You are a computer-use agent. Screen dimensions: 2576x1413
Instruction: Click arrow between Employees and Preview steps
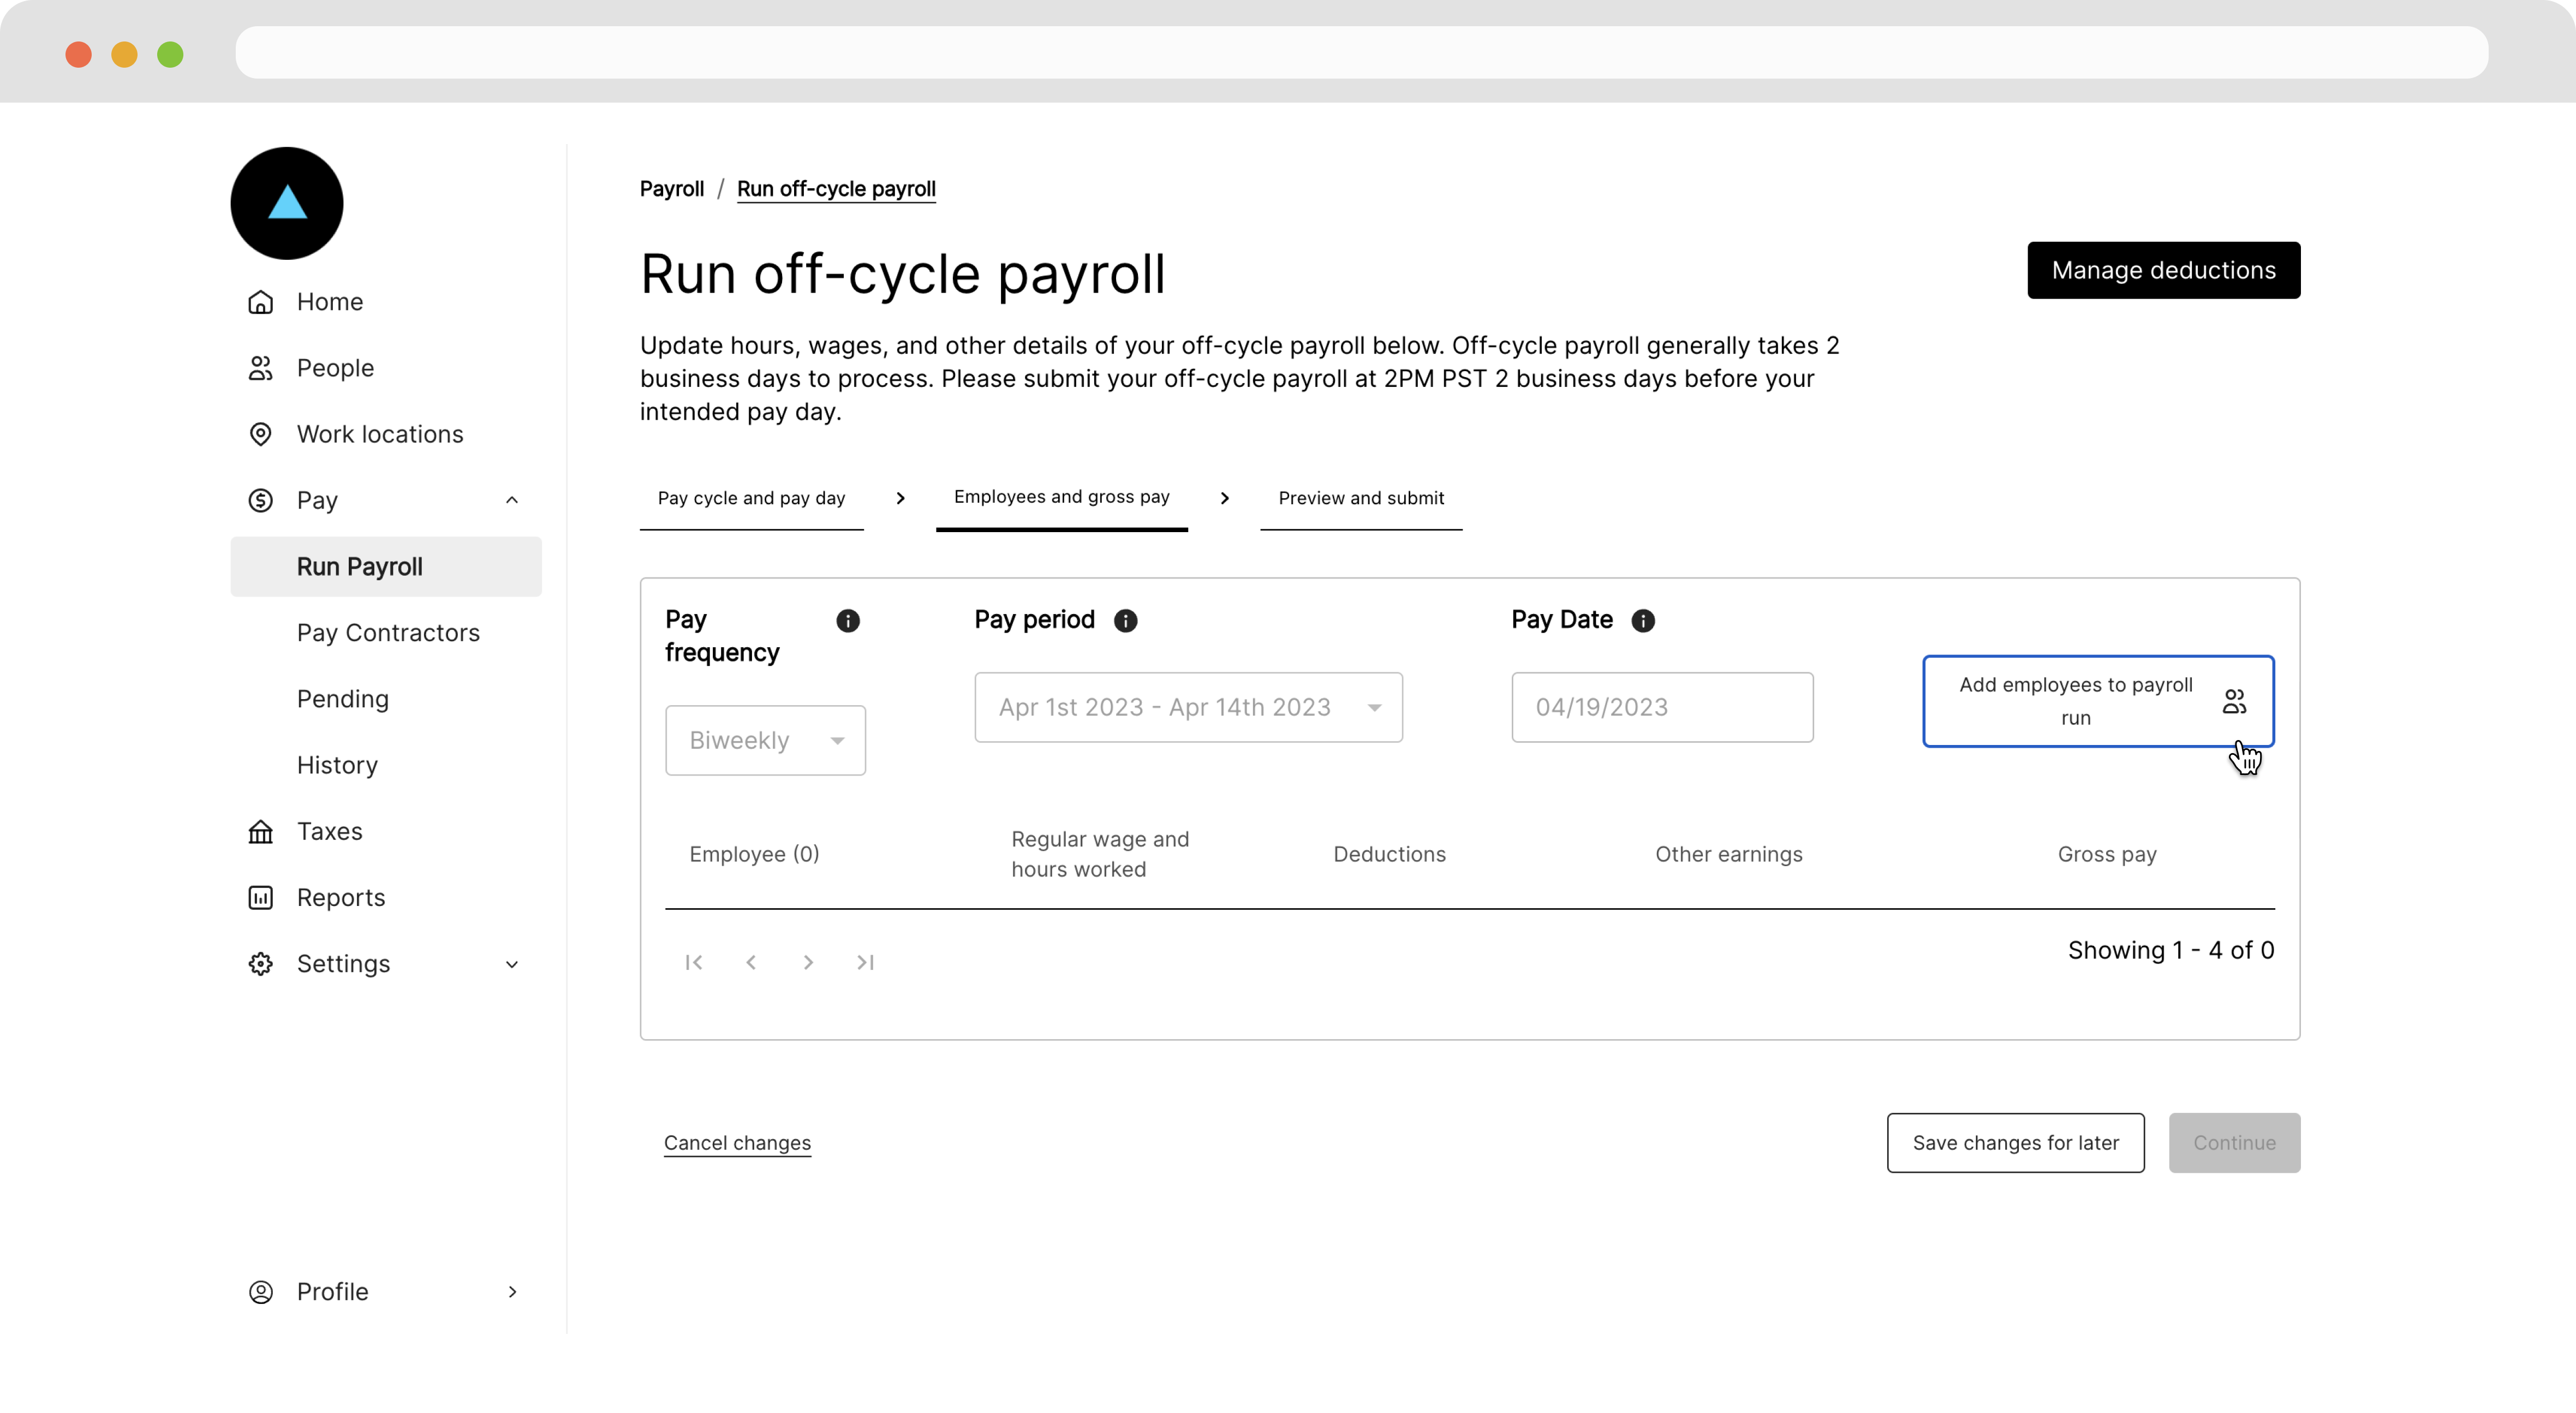pyautogui.click(x=1224, y=498)
